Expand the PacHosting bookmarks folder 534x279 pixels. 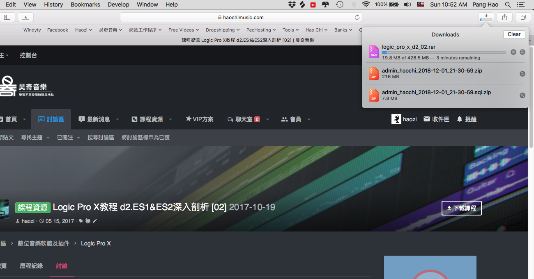tap(261, 30)
